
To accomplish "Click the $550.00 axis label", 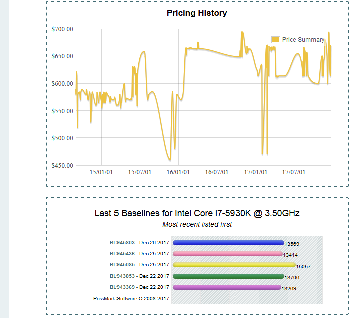I will click(62, 111).
